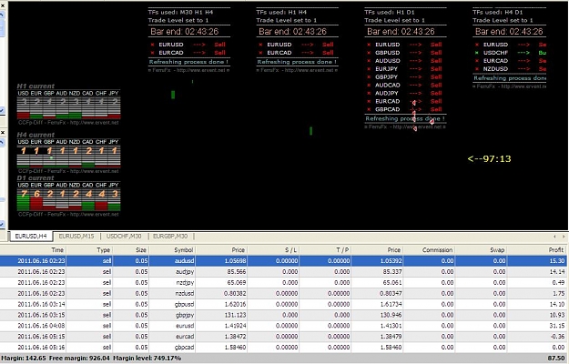The height and width of the screenshot is (364, 569).
Task: Select the USDCHF,M30 chart tab
Action: (124, 237)
